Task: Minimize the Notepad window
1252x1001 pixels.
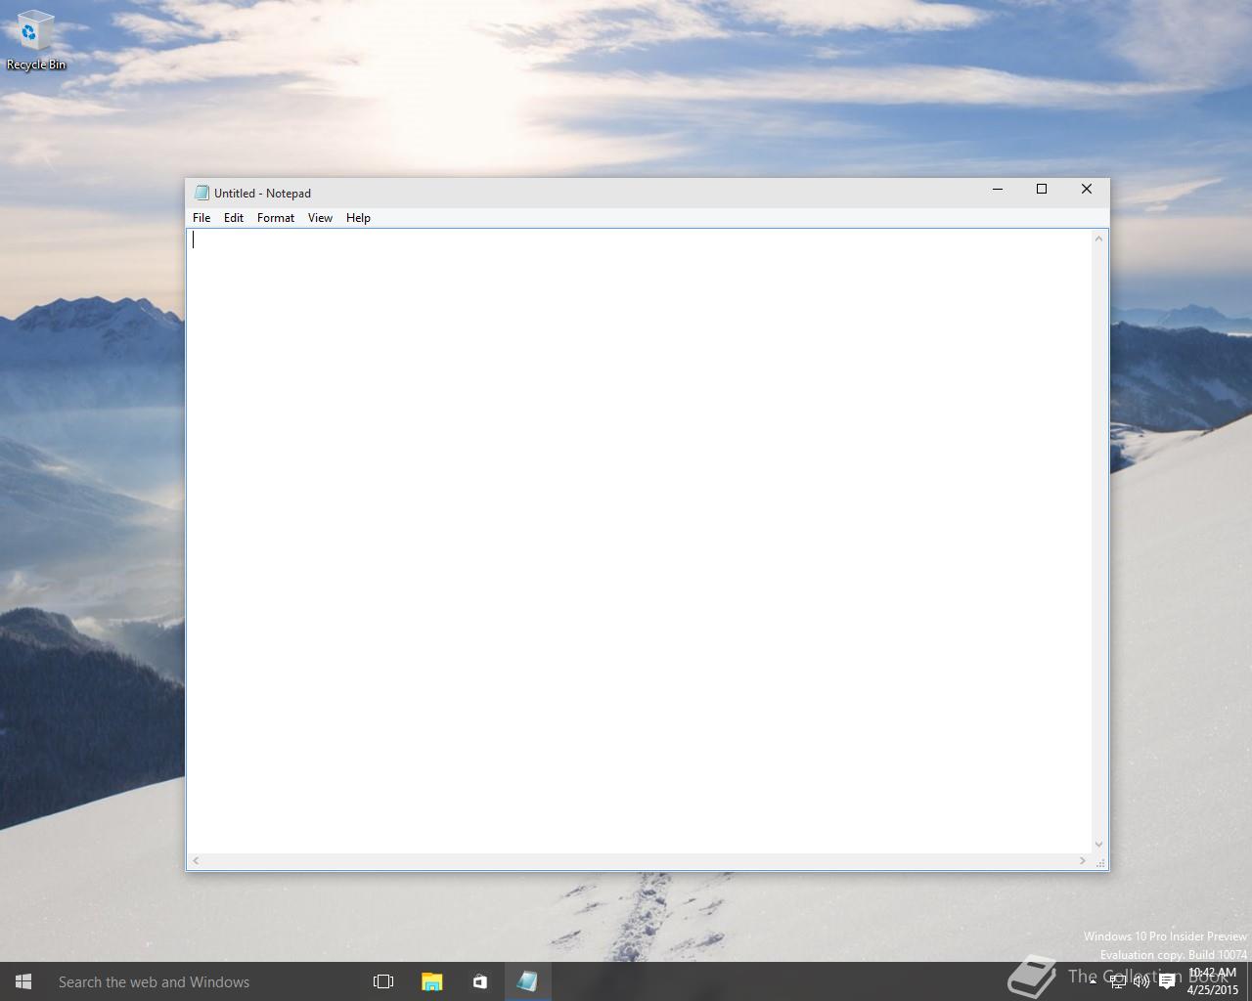Action: tap(998, 190)
